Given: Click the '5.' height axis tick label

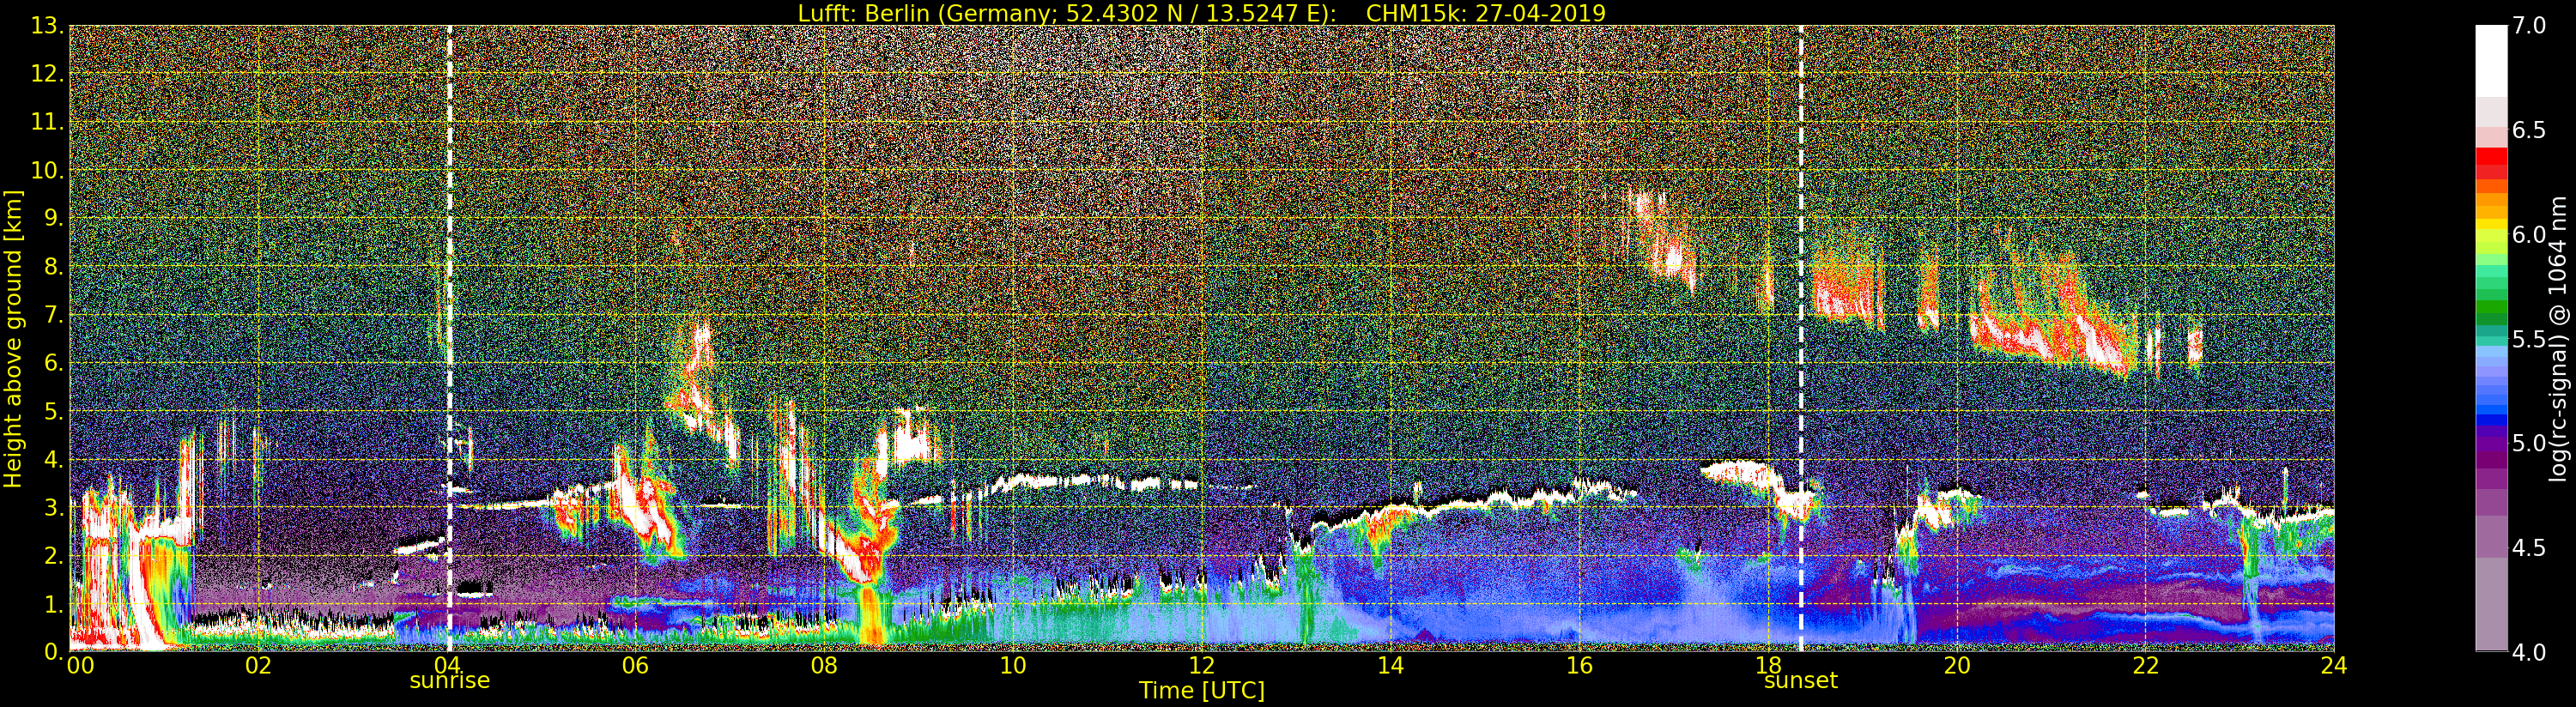Looking at the screenshot, I should (x=53, y=411).
